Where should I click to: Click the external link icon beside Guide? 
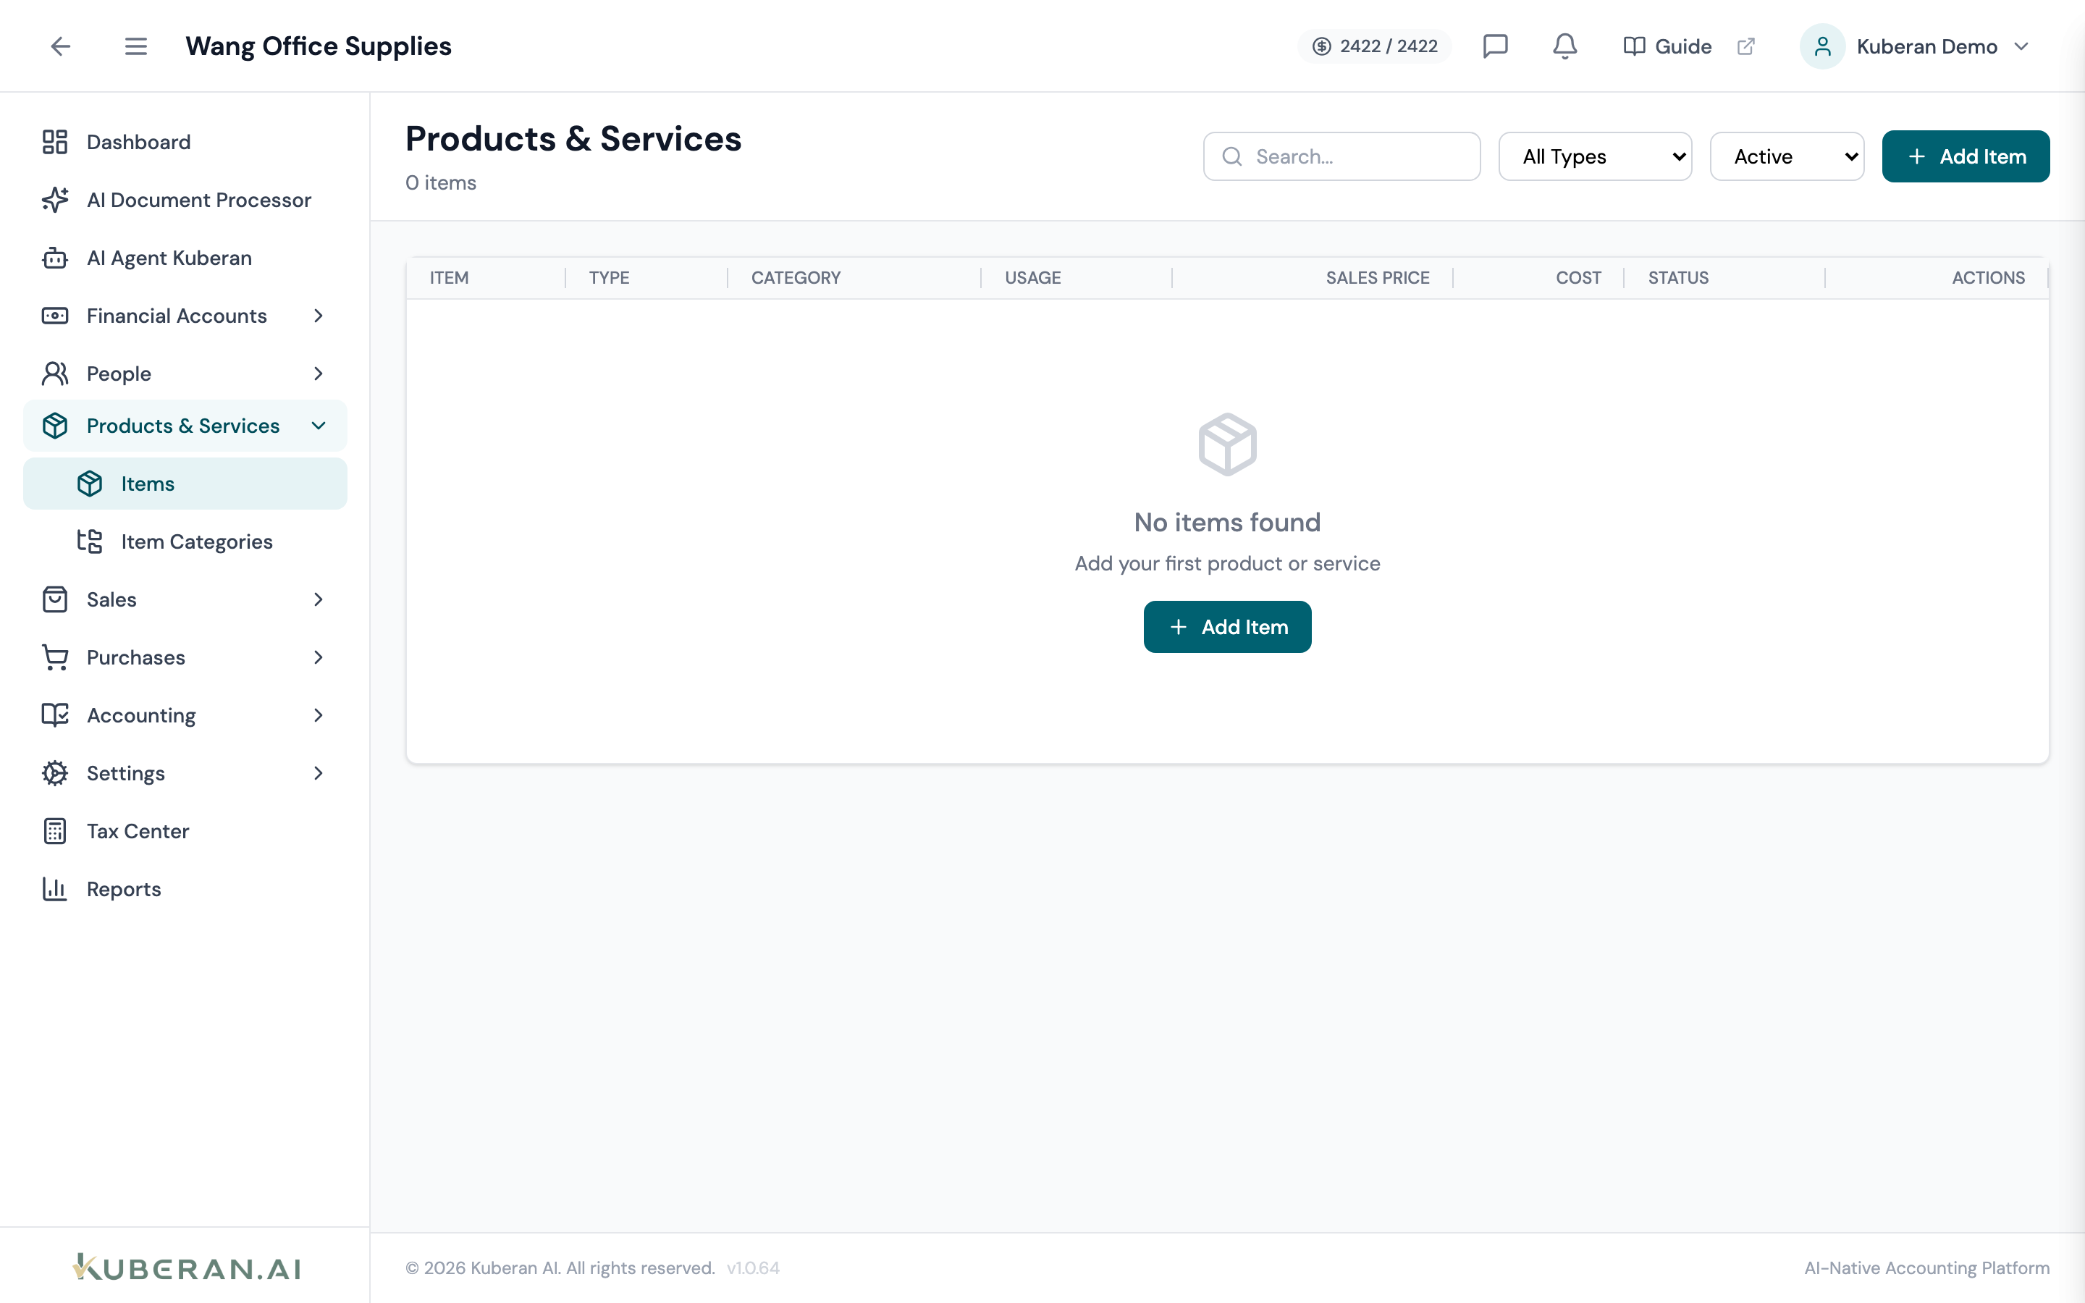[x=1745, y=46]
